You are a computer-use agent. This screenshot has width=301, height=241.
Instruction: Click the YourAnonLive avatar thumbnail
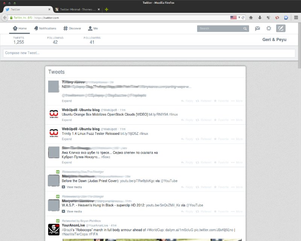pos(54,229)
